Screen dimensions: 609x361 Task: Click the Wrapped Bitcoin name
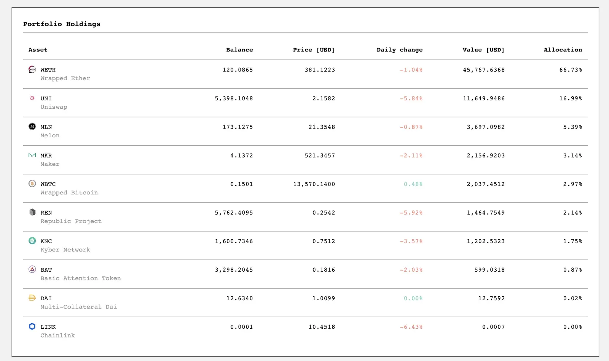69,192
